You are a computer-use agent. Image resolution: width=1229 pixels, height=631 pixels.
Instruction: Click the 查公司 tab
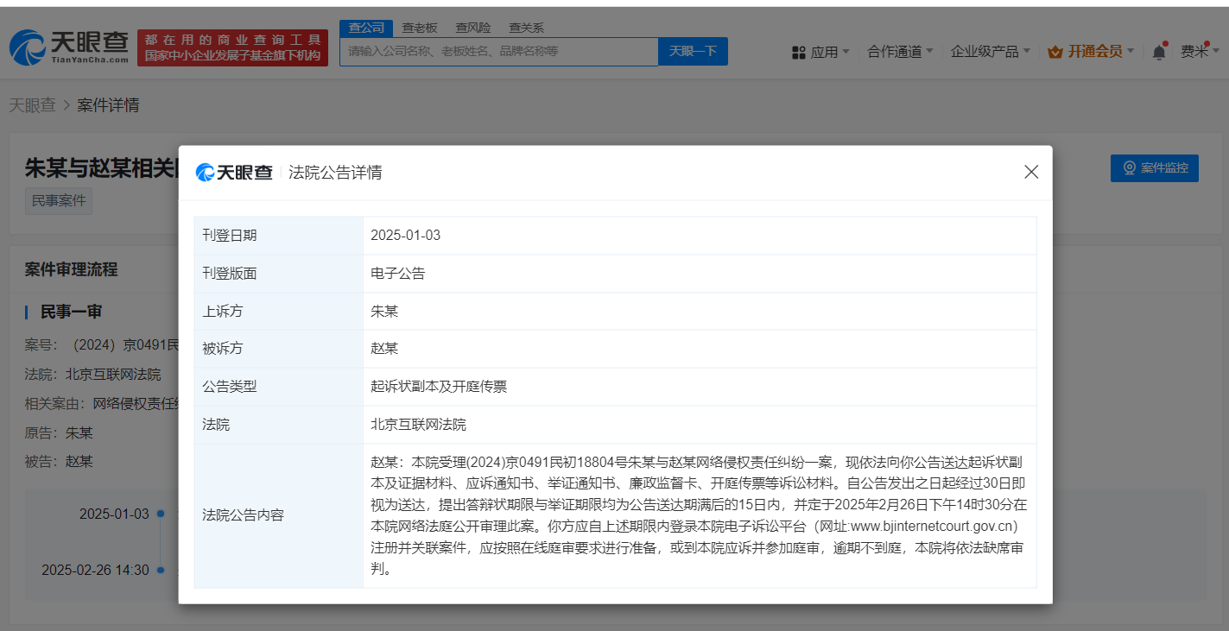pyautogui.click(x=365, y=27)
